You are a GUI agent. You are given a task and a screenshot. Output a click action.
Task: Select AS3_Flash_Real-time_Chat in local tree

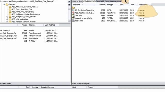22,9
